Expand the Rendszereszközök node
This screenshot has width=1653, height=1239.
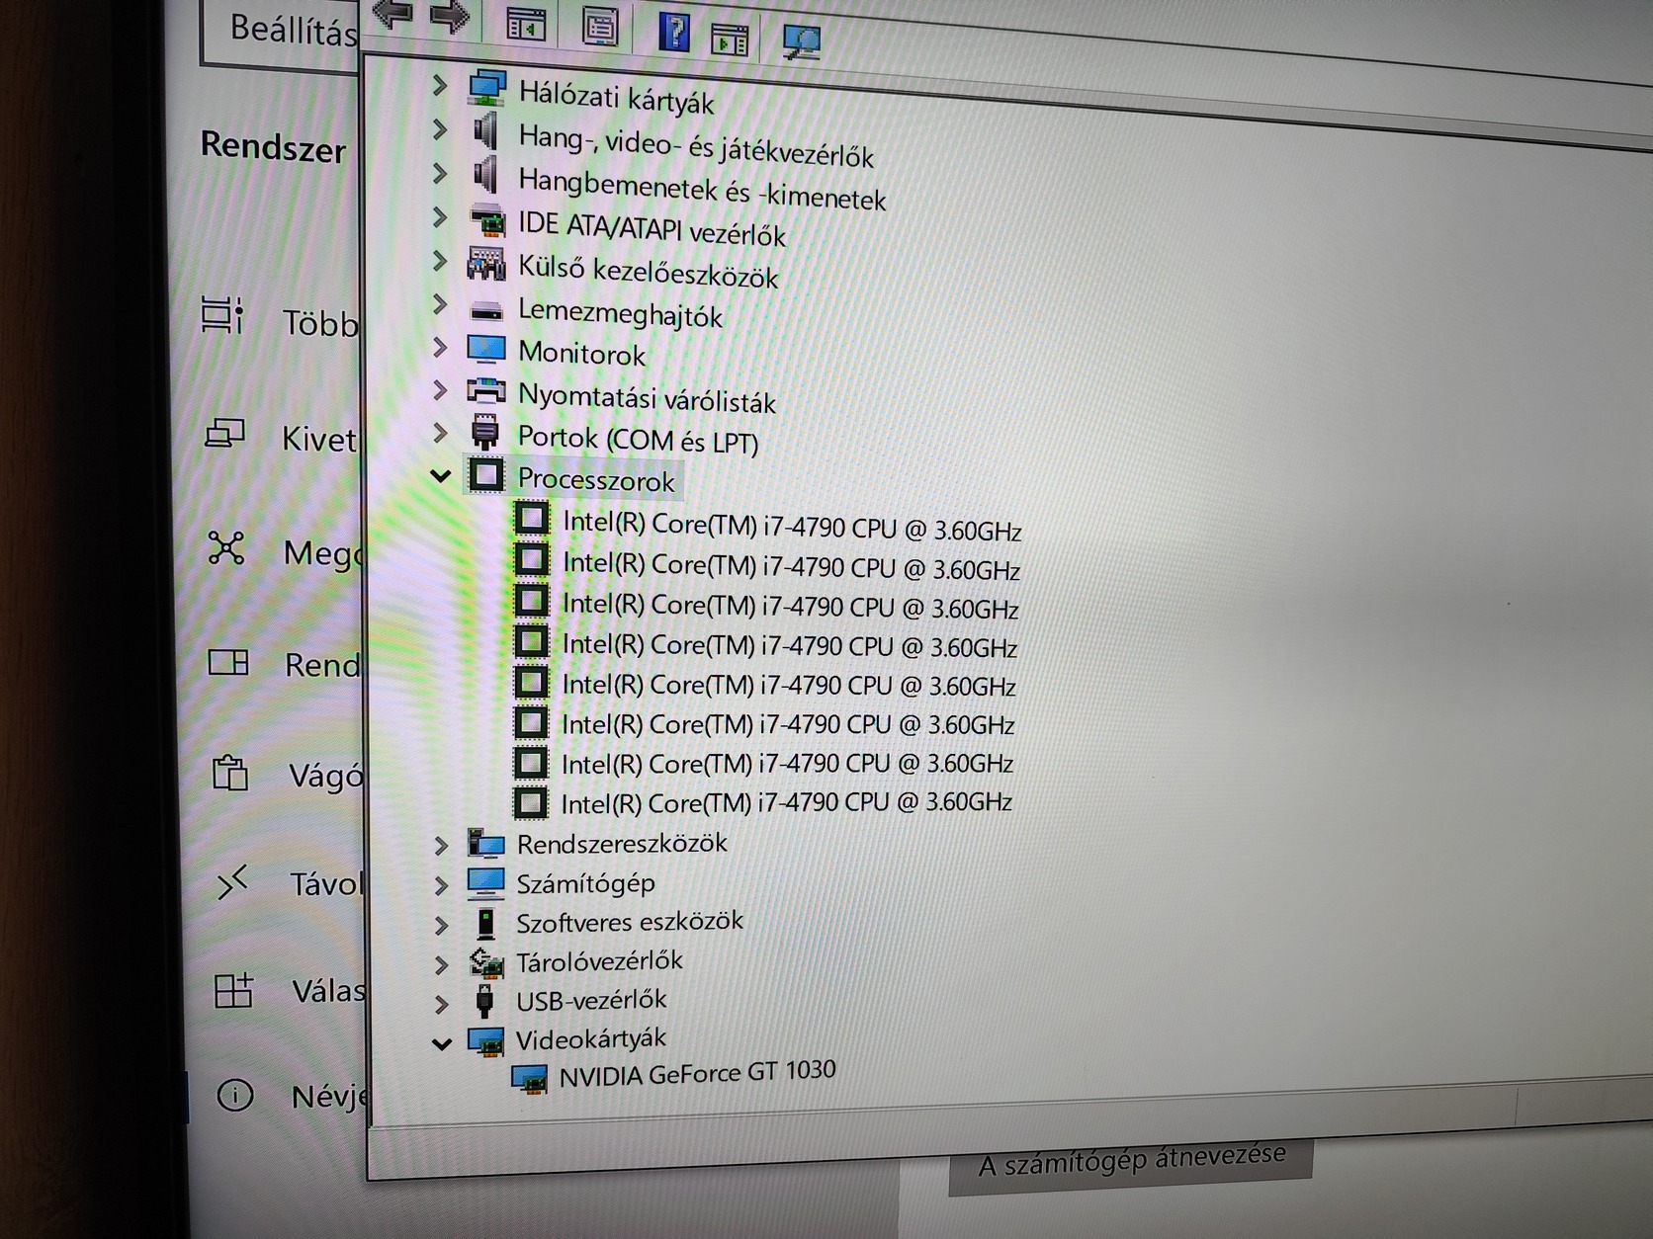click(x=441, y=845)
